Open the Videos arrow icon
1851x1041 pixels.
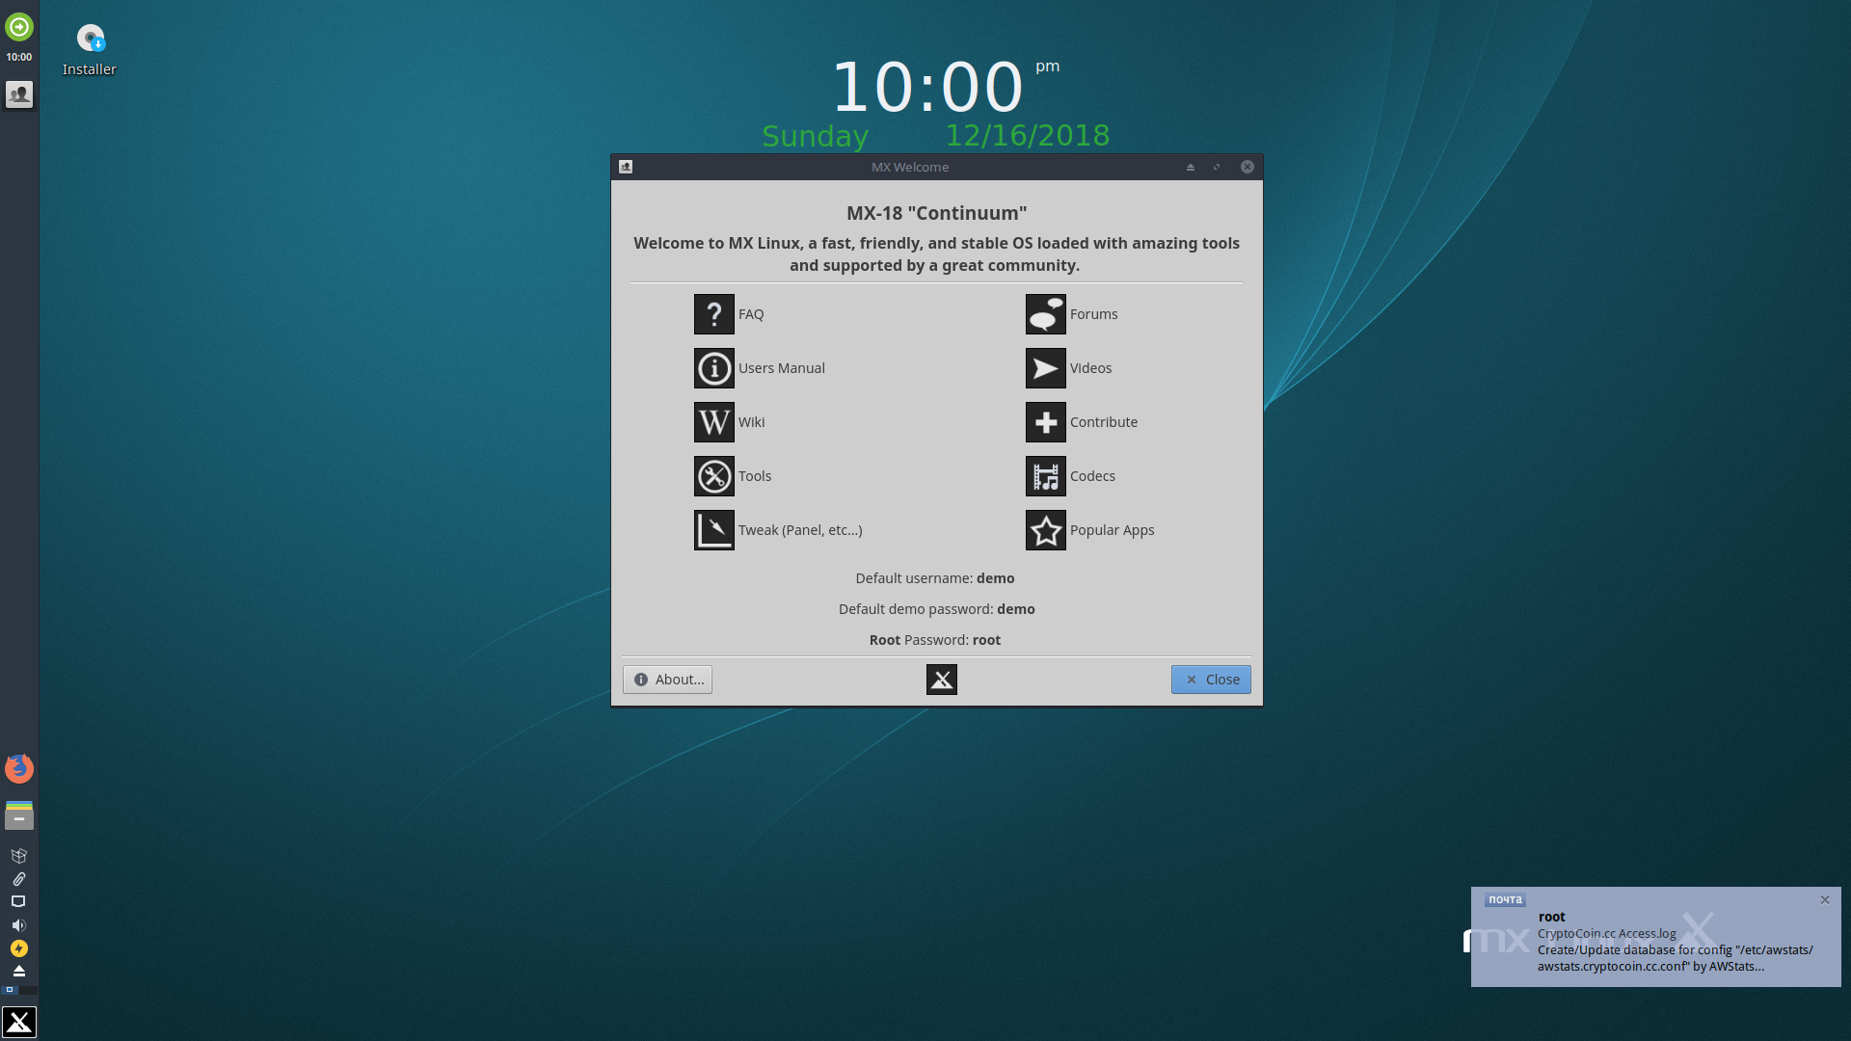(1045, 368)
